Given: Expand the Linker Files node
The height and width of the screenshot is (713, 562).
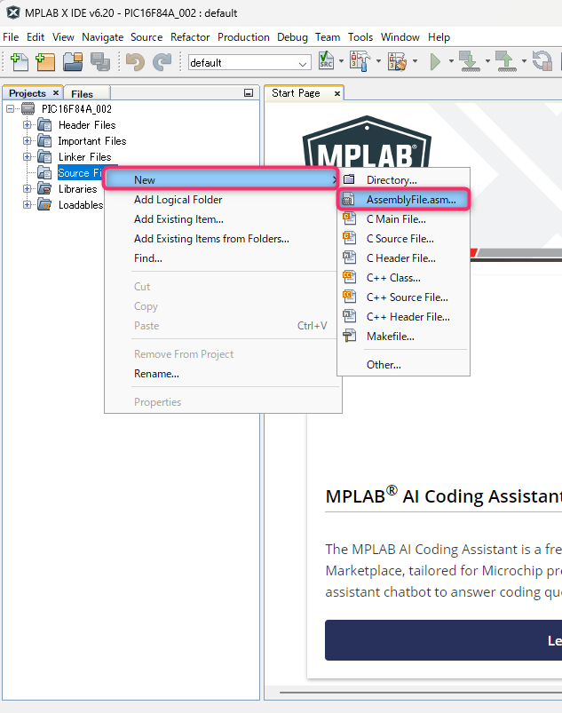Looking at the screenshot, I should 28,156.
